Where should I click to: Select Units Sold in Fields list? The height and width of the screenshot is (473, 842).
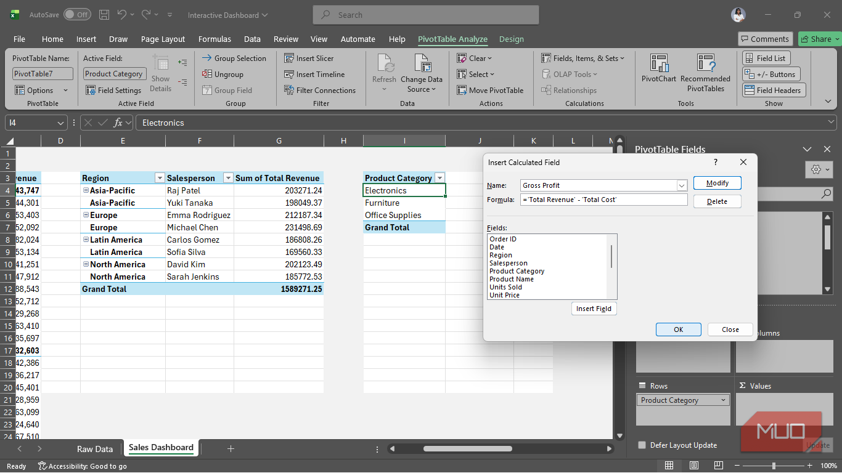[505, 287]
